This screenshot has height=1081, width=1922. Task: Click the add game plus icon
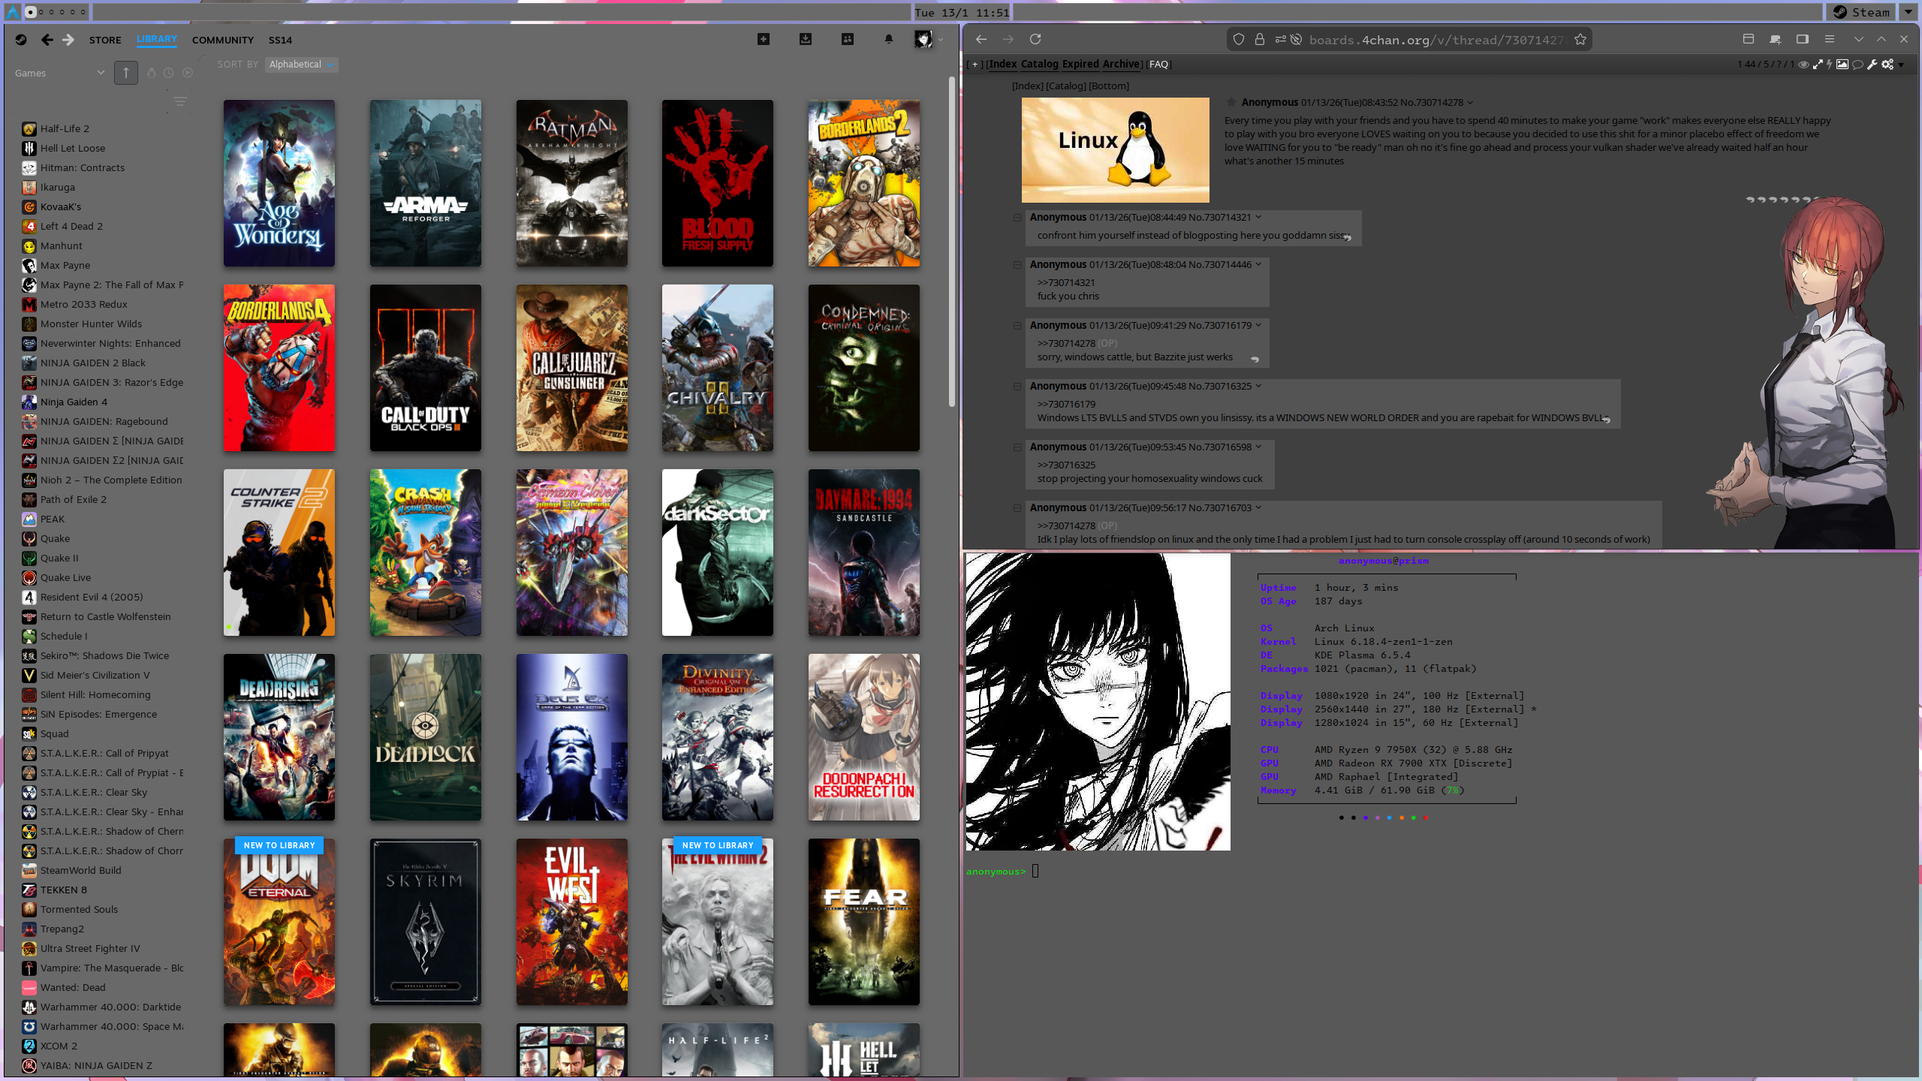764,39
